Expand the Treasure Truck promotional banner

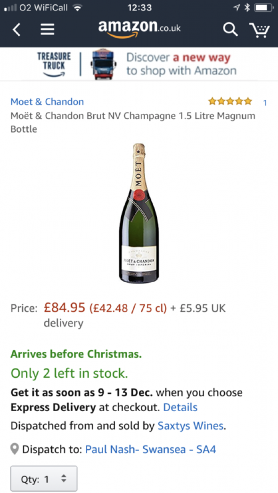(x=179, y=64)
